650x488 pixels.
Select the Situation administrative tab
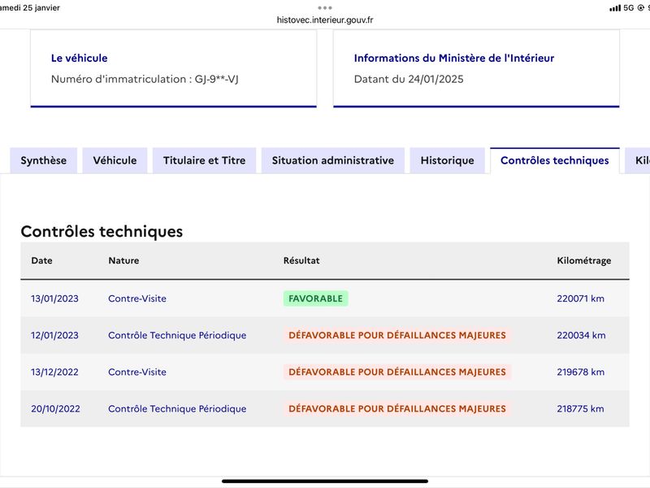333,160
